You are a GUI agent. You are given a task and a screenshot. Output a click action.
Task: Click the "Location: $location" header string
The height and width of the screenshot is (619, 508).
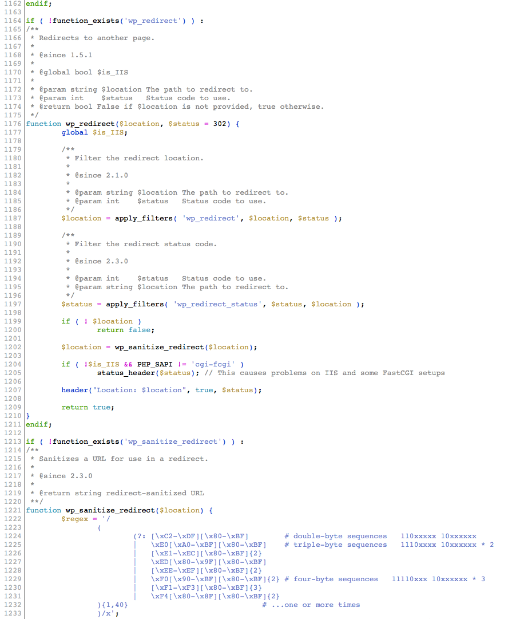tap(139, 390)
